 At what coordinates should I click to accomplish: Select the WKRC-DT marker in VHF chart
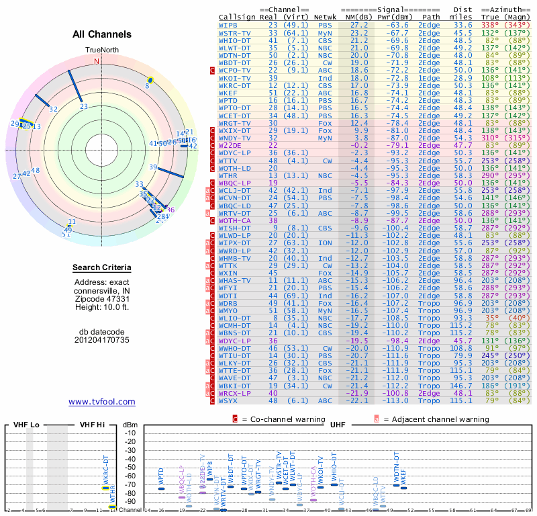106,488
